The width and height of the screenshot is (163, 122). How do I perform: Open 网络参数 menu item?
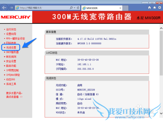(11, 43)
